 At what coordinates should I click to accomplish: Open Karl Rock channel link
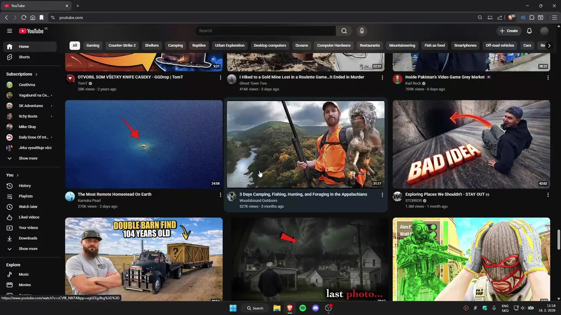point(413,83)
